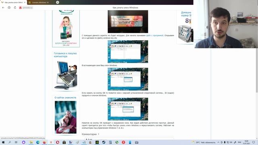Open the last screenshot with OS version window

128,109
